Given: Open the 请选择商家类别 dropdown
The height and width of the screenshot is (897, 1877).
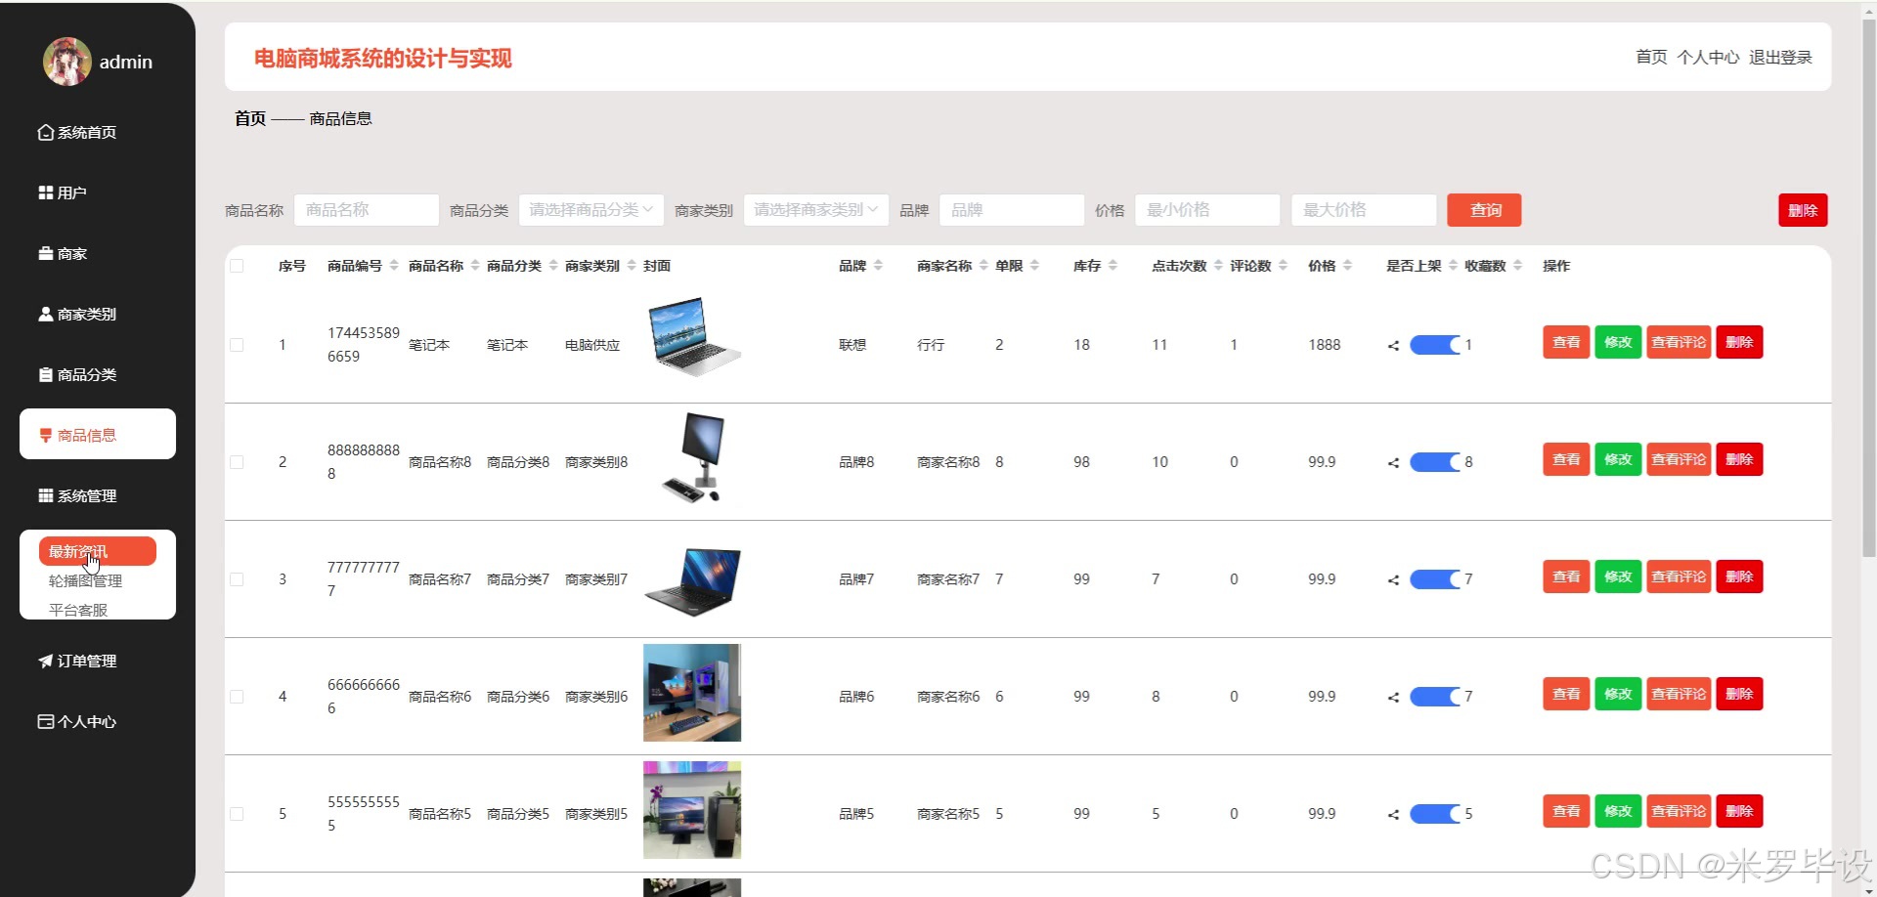Looking at the screenshot, I should [x=815, y=209].
